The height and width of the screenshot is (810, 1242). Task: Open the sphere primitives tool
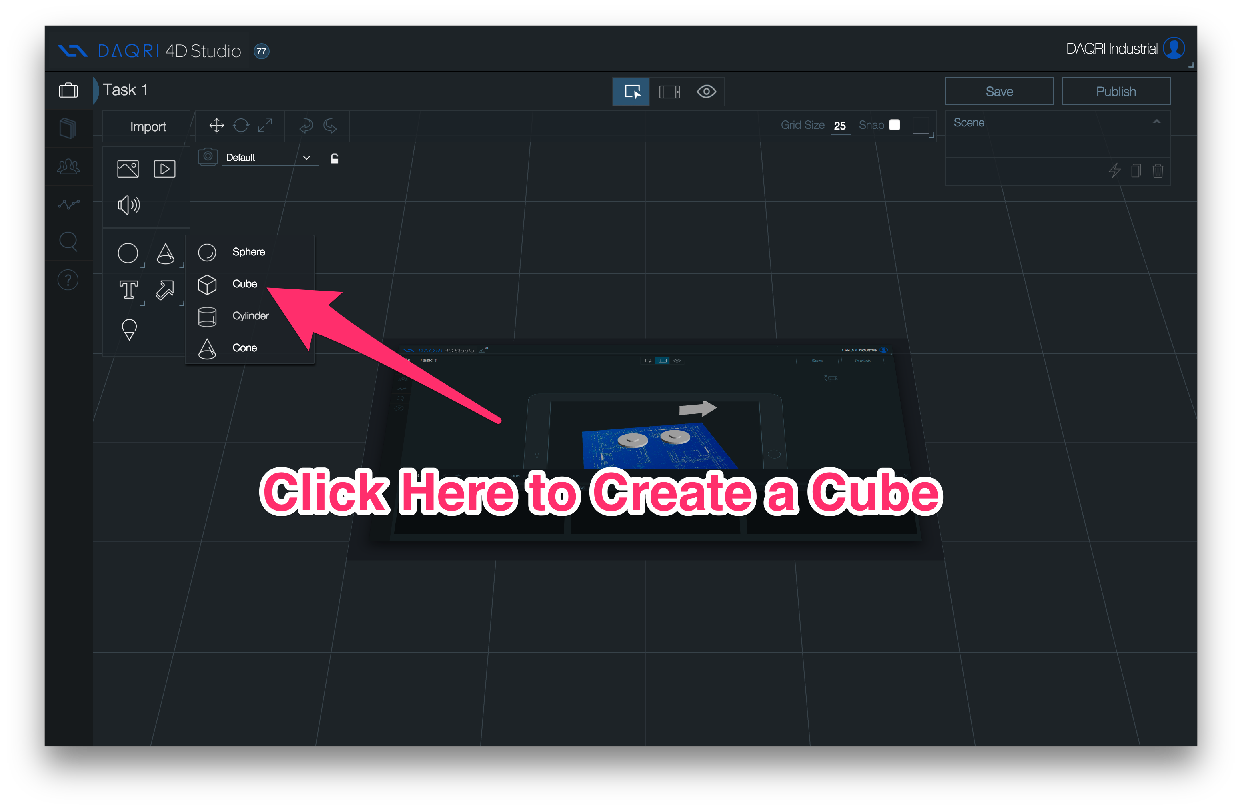pos(128,253)
